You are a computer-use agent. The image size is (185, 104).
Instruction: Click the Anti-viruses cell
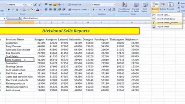coord(20,90)
